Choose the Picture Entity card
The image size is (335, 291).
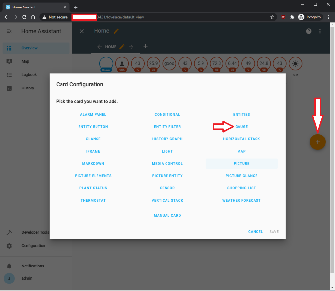click(167, 176)
